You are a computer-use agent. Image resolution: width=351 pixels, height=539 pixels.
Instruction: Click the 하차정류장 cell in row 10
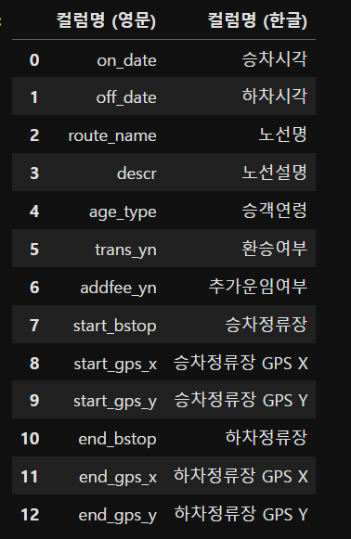(266, 437)
